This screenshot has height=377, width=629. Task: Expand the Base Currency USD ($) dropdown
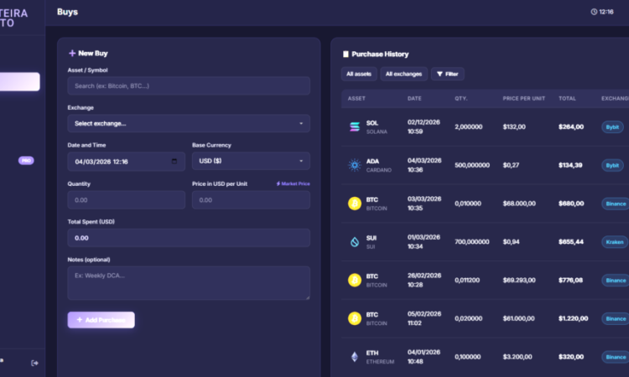pos(251,161)
